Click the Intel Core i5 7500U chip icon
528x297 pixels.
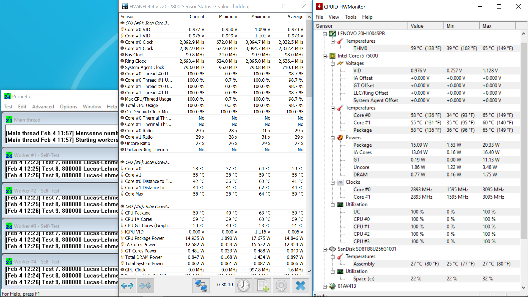pyautogui.click(x=332, y=56)
